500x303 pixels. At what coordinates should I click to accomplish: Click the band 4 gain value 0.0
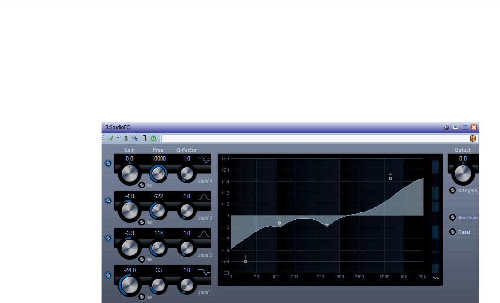[x=129, y=158]
